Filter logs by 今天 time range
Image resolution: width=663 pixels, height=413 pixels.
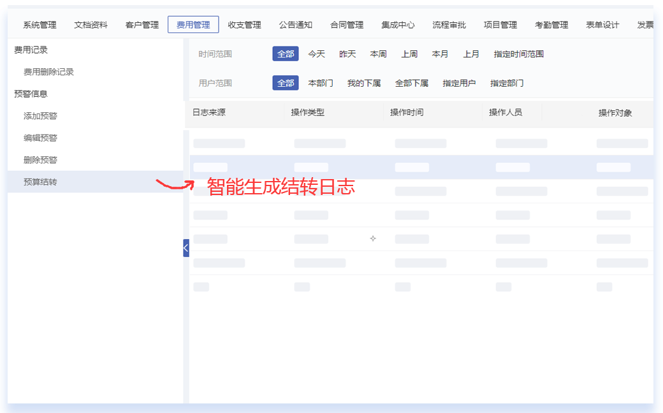(316, 54)
